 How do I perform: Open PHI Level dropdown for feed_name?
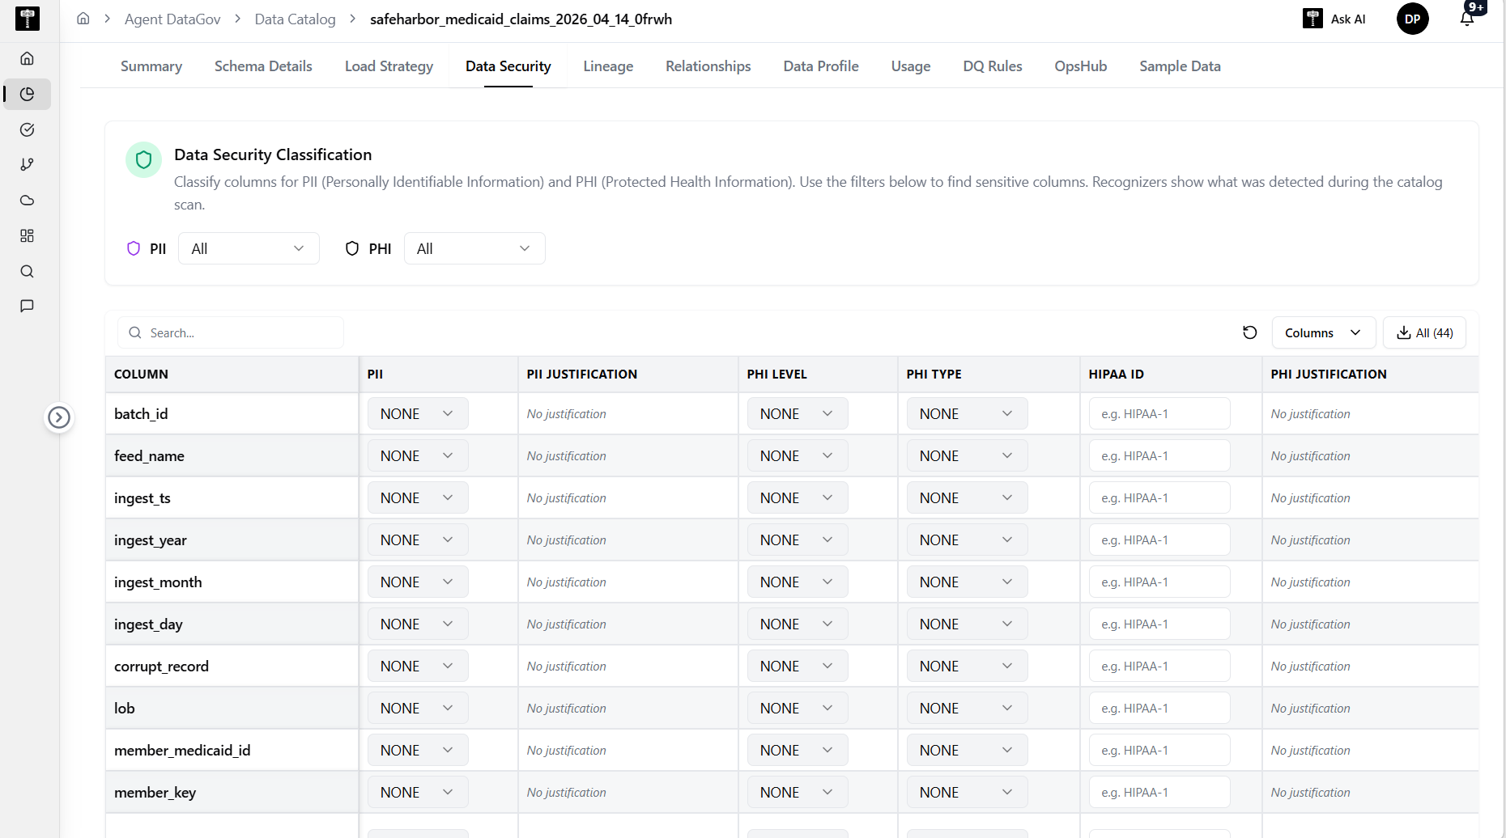pyautogui.click(x=797, y=455)
